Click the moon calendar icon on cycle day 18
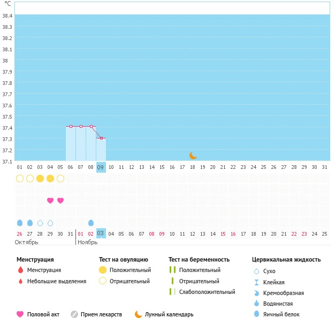335x318 pixels. [x=193, y=156]
